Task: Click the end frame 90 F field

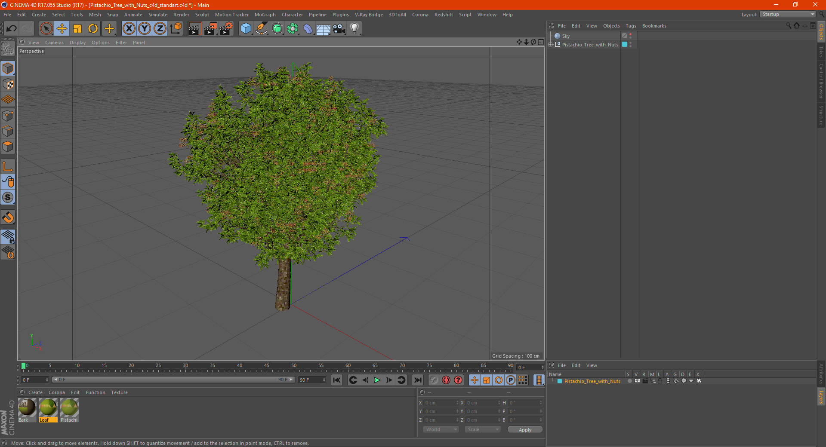Action: 312,380
